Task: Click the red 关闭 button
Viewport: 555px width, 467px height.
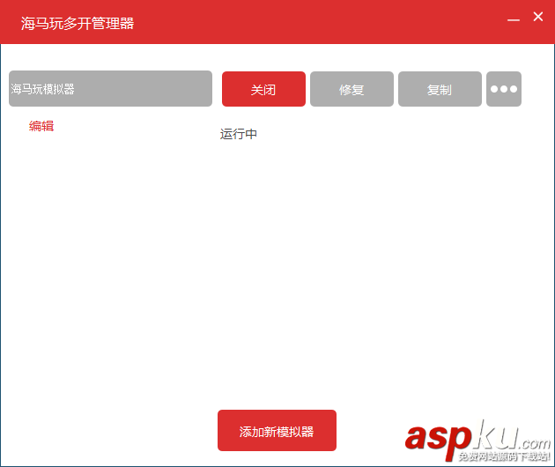Action: (x=263, y=89)
